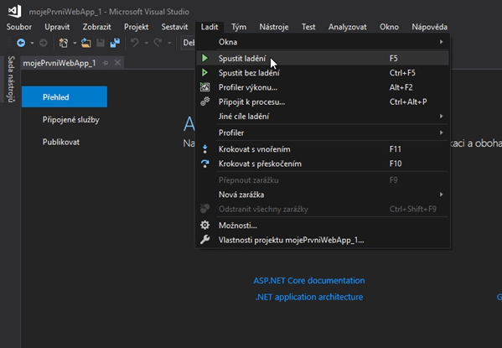Choose Možnosti... menu entry
Screen dimensions: 502x348
tap(323, 226)
